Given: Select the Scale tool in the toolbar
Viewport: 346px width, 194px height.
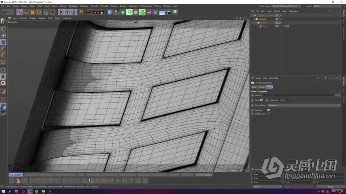Looking at the screenshot, I should 32,12.
